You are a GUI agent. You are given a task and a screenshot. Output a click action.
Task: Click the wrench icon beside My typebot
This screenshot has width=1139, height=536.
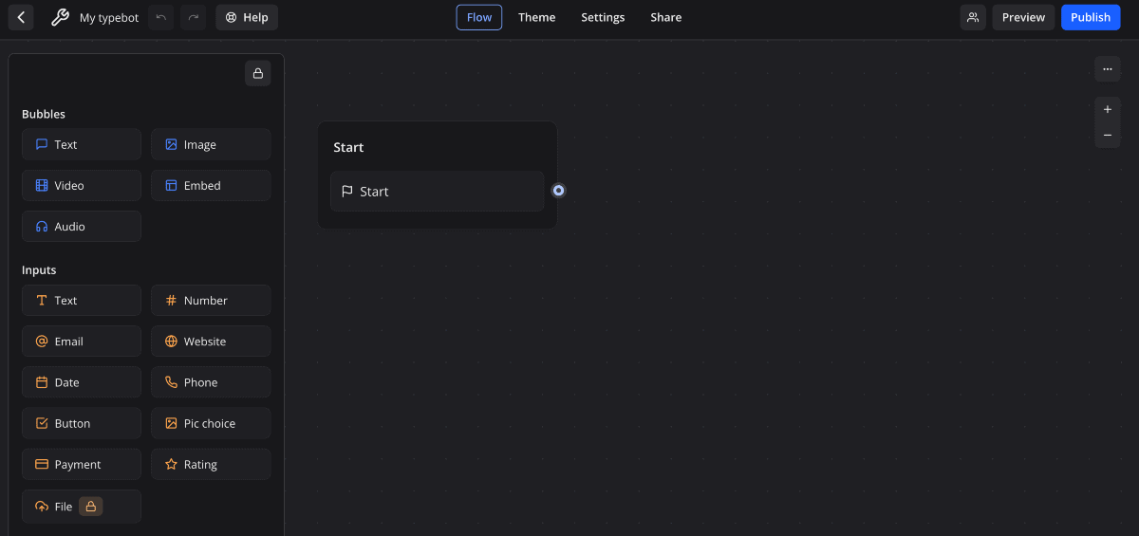[x=60, y=17]
